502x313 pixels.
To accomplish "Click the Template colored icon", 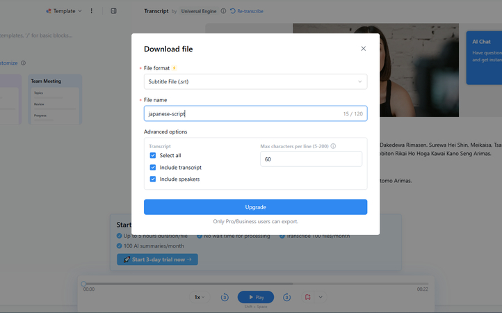I will tap(49, 11).
